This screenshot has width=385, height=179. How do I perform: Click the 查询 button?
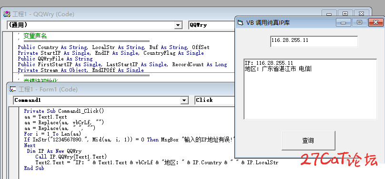click(308, 140)
